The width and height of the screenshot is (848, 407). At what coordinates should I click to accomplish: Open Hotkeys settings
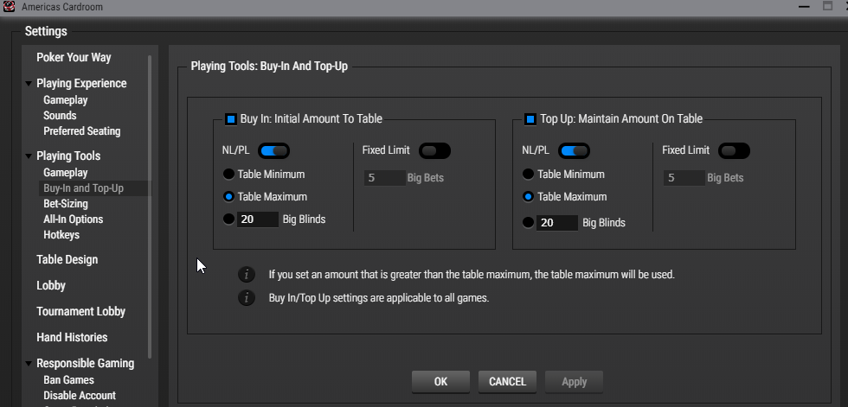(x=61, y=235)
